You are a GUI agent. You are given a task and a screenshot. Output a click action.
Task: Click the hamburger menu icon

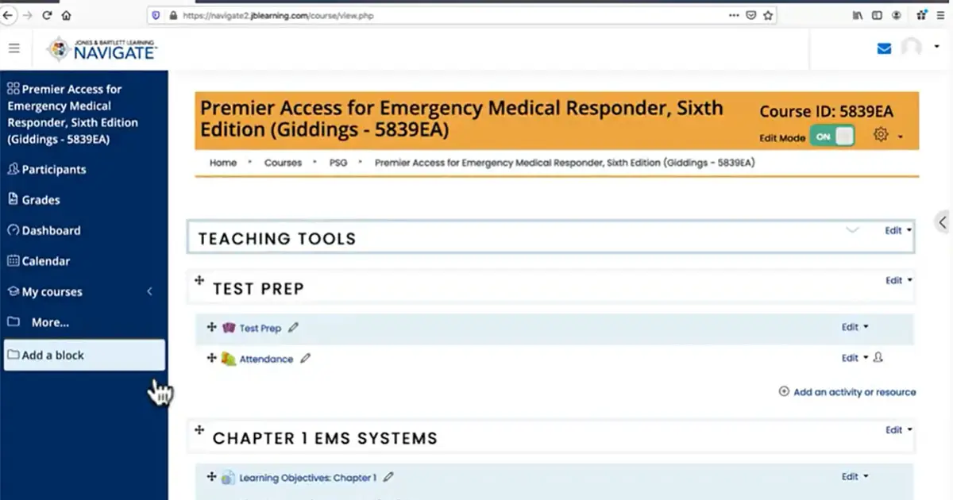click(x=14, y=48)
